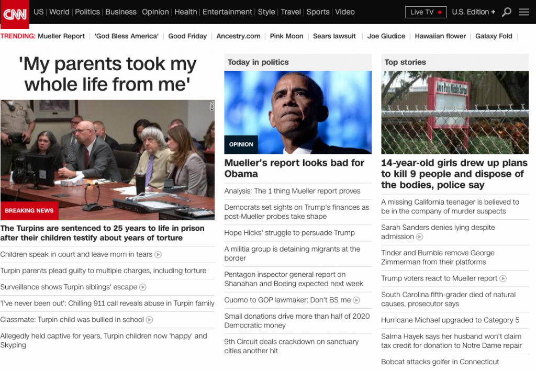Expand the U.S. Edition selector
Image resolution: width=536 pixels, height=371 pixels.
(473, 12)
